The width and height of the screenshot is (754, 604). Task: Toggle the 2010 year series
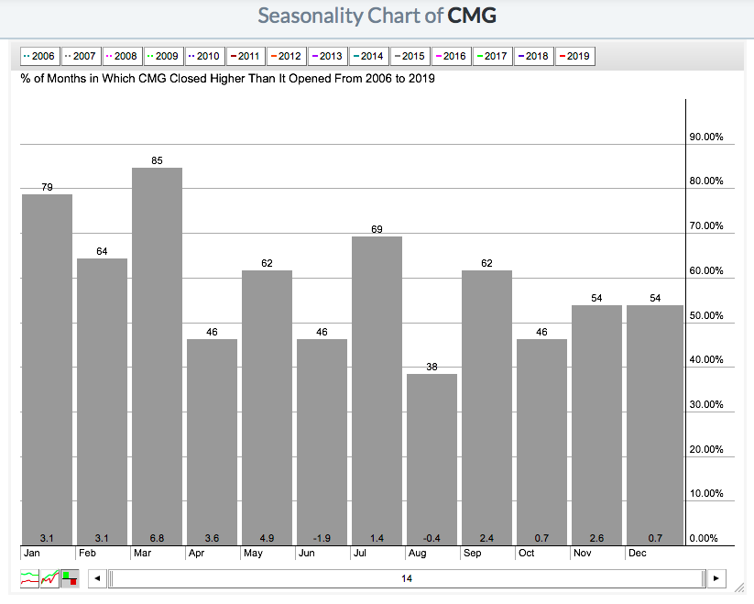pos(204,56)
